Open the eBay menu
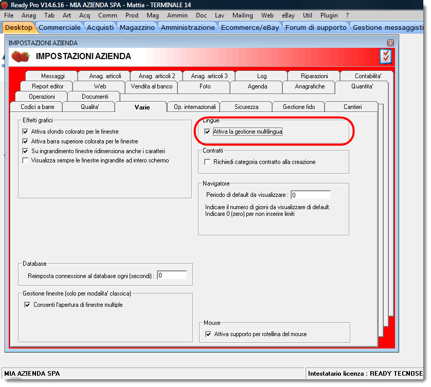 click(x=288, y=15)
